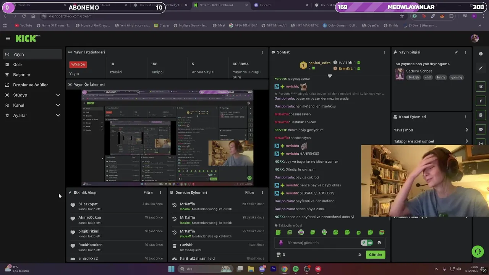
Task: Open Takipçilere özel sohbet settings
Action: (431, 141)
